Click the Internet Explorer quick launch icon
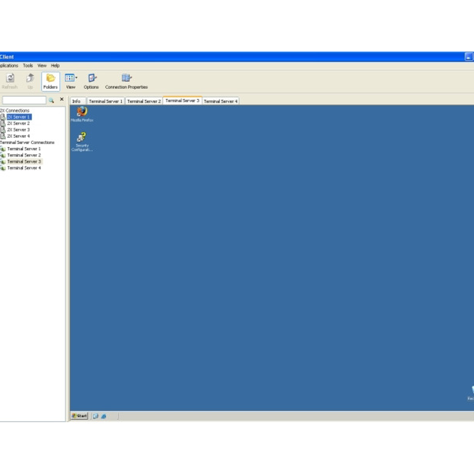The height and width of the screenshot is (474, 474). coord(103,416)
